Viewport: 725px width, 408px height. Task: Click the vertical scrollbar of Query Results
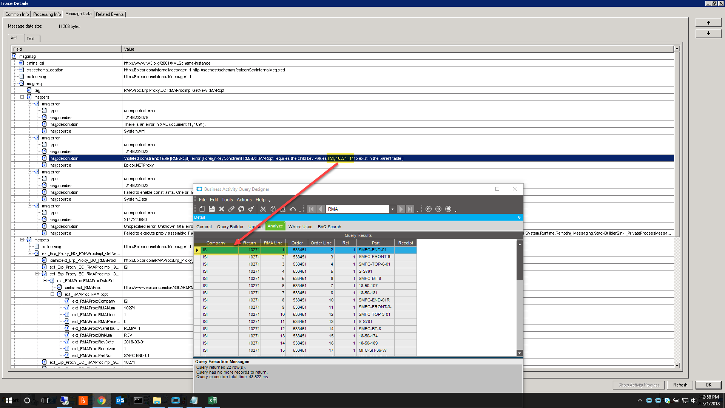520,298
